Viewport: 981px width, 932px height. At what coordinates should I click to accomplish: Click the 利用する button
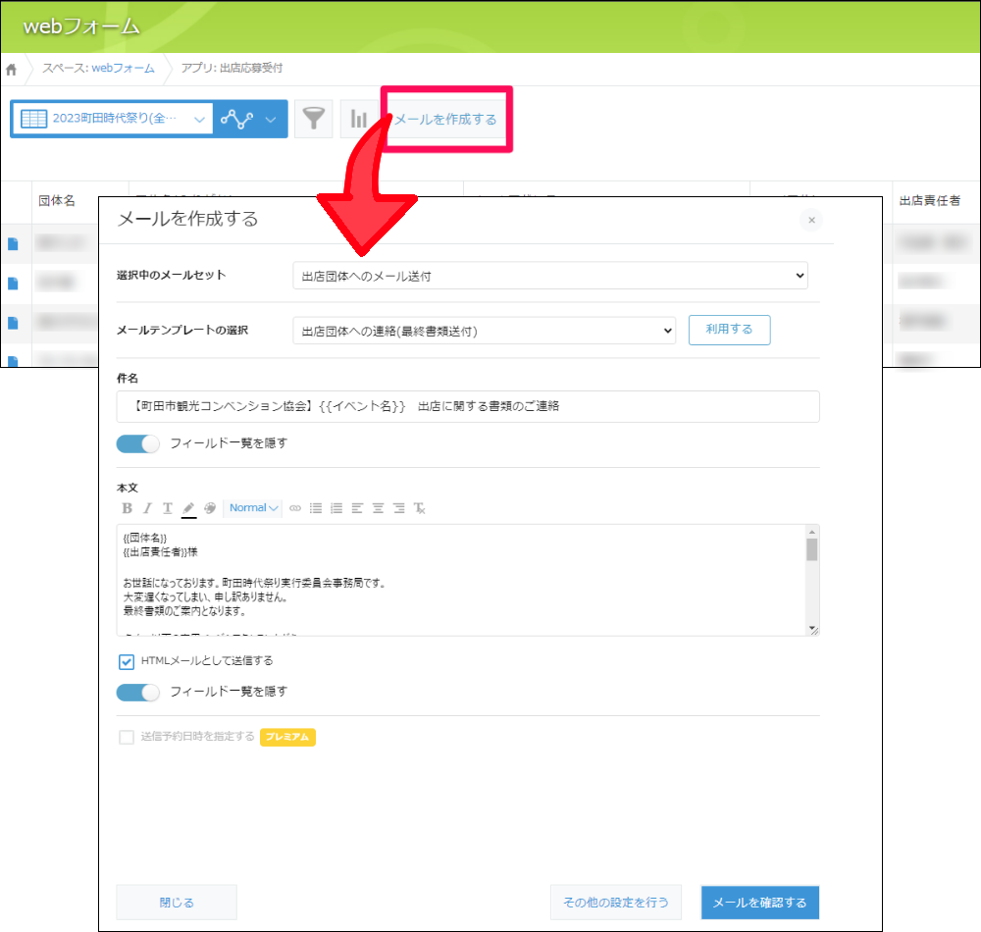click(730, 330)
